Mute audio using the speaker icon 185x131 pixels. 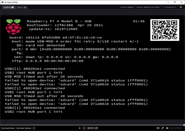[167, 128]
